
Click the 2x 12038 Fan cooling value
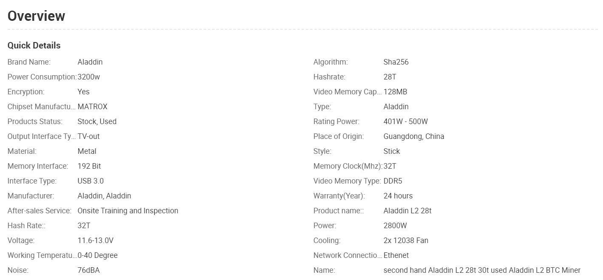(x=406, y=240)
